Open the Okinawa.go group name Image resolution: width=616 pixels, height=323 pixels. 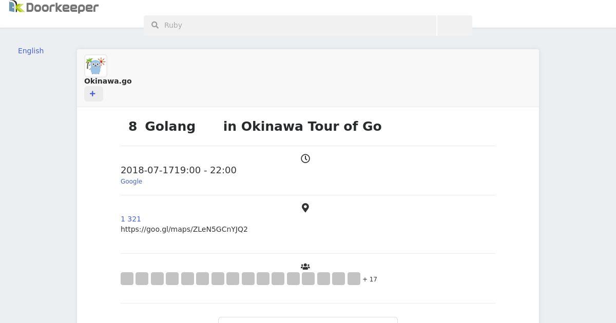point(108,81)
